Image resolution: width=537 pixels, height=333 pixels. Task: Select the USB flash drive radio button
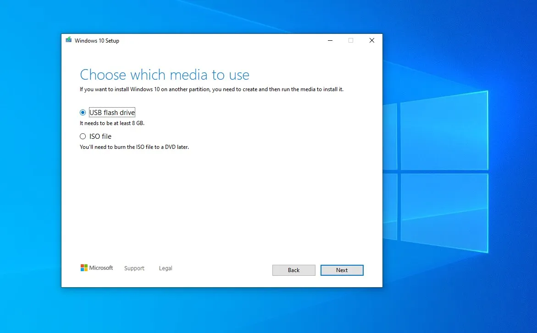83,112
